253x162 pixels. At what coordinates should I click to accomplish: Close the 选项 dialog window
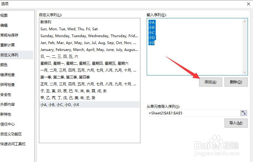pyautogui.click(x=249, y=4)
